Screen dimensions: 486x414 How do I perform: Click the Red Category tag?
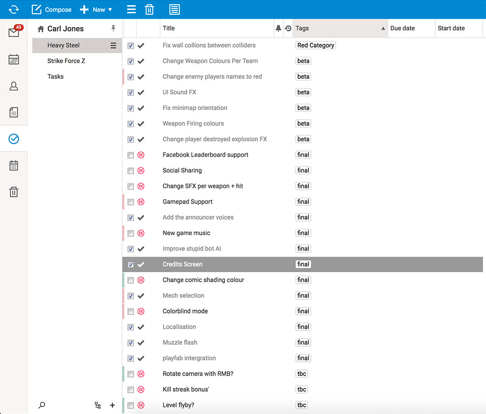[x=316, y=45]
